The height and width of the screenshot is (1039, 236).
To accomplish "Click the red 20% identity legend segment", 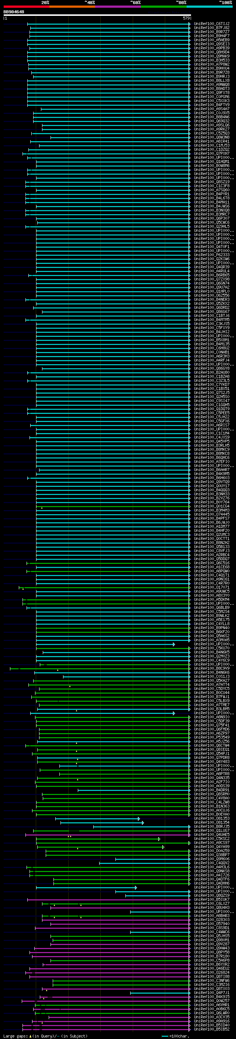I will point(27,7).
